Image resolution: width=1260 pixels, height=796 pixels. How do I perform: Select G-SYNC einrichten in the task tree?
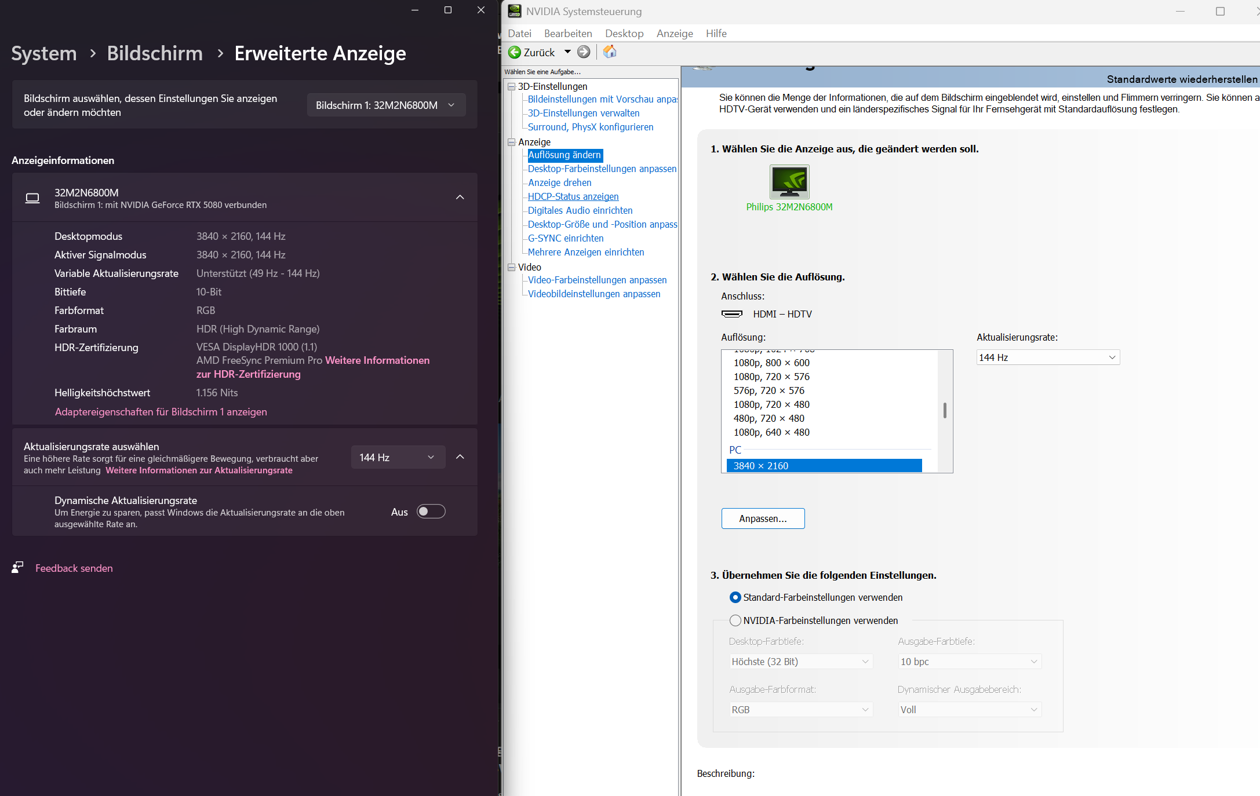(x=565, y=238)
